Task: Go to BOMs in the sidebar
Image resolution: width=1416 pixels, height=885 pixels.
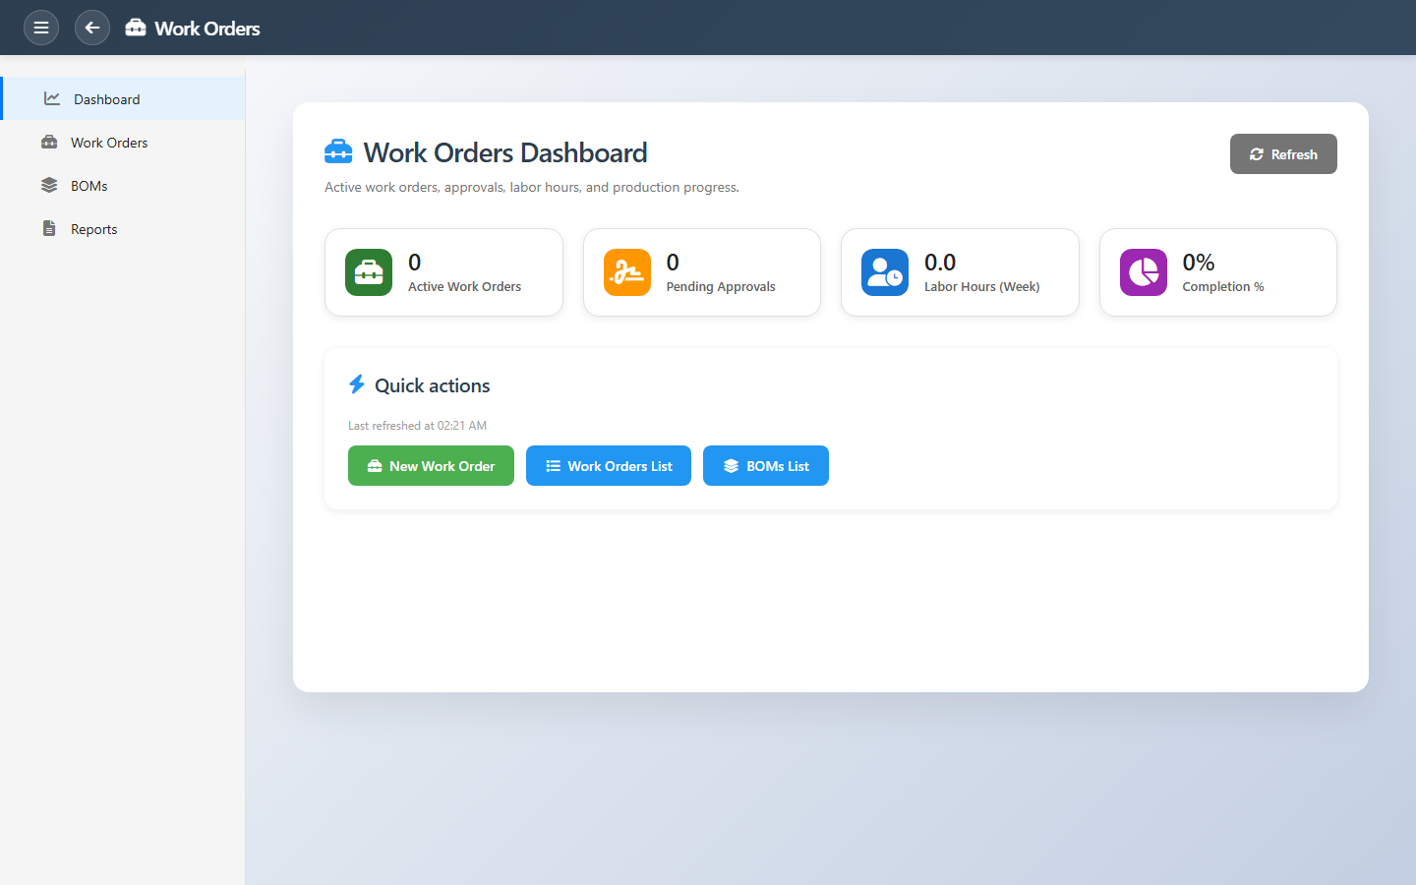Action: [x=88, y=186]
